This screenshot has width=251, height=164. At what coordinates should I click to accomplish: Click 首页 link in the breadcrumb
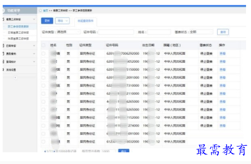tap(46, 10)
